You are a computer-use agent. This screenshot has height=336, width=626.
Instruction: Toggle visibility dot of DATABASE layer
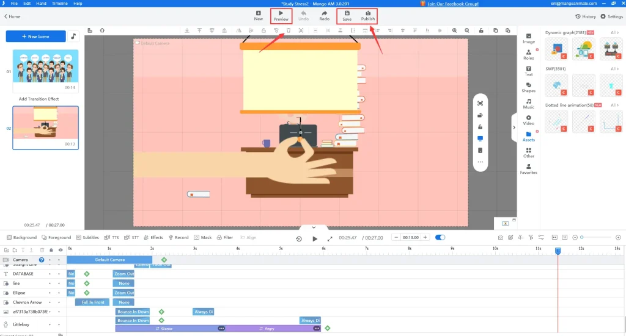point(59,274)
